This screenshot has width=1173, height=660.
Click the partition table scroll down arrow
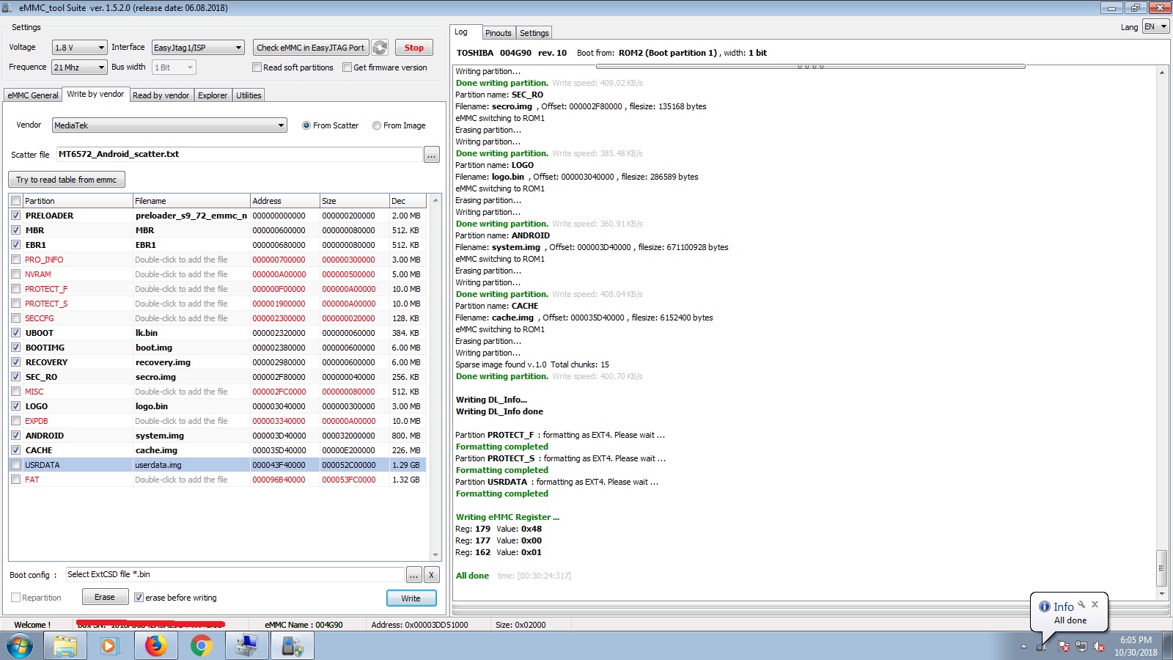tap(435, 555)
